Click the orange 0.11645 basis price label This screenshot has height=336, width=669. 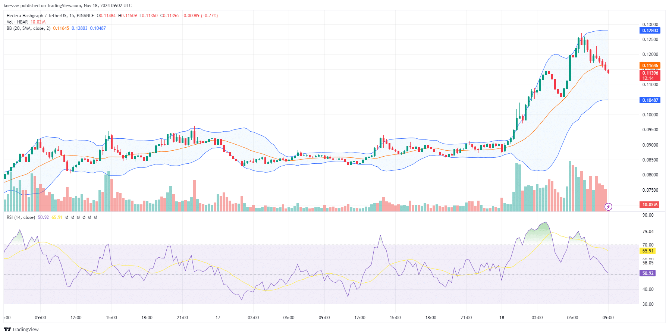(x=650, y=66)
